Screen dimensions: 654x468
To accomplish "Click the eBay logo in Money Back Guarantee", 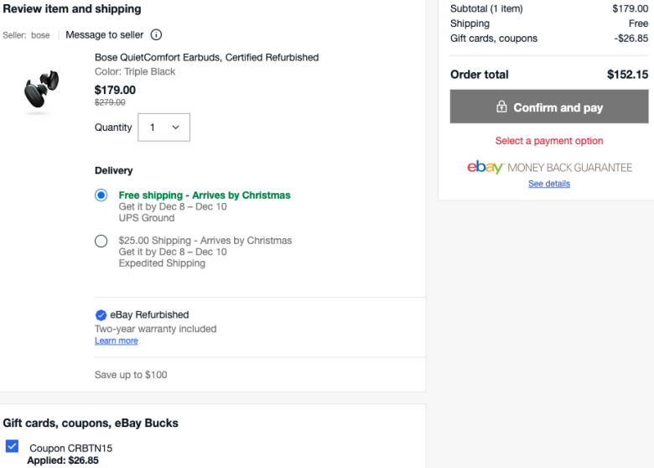I will [x=485, y=167].
